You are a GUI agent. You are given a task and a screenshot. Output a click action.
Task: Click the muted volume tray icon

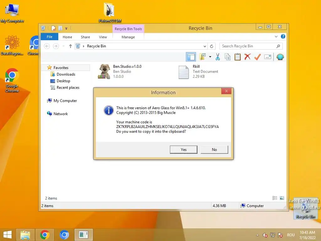tap(265, 235)
